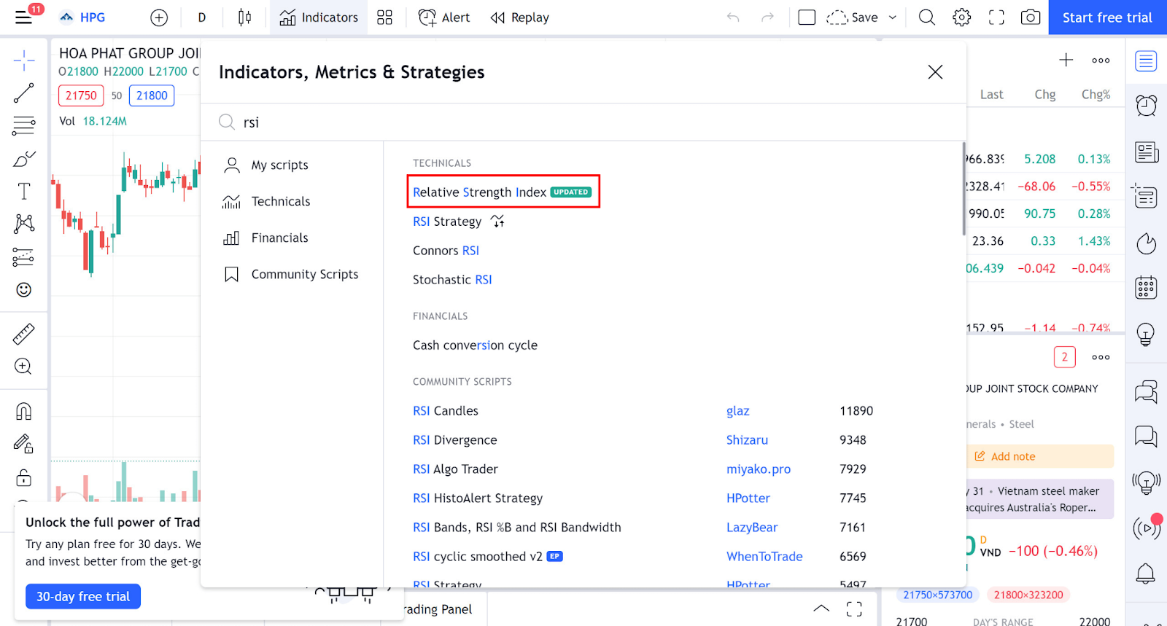Open Community Scripts category
The height and width of the screenshot is (626, 1167).
pyautogui.click(x=304, y=275)
